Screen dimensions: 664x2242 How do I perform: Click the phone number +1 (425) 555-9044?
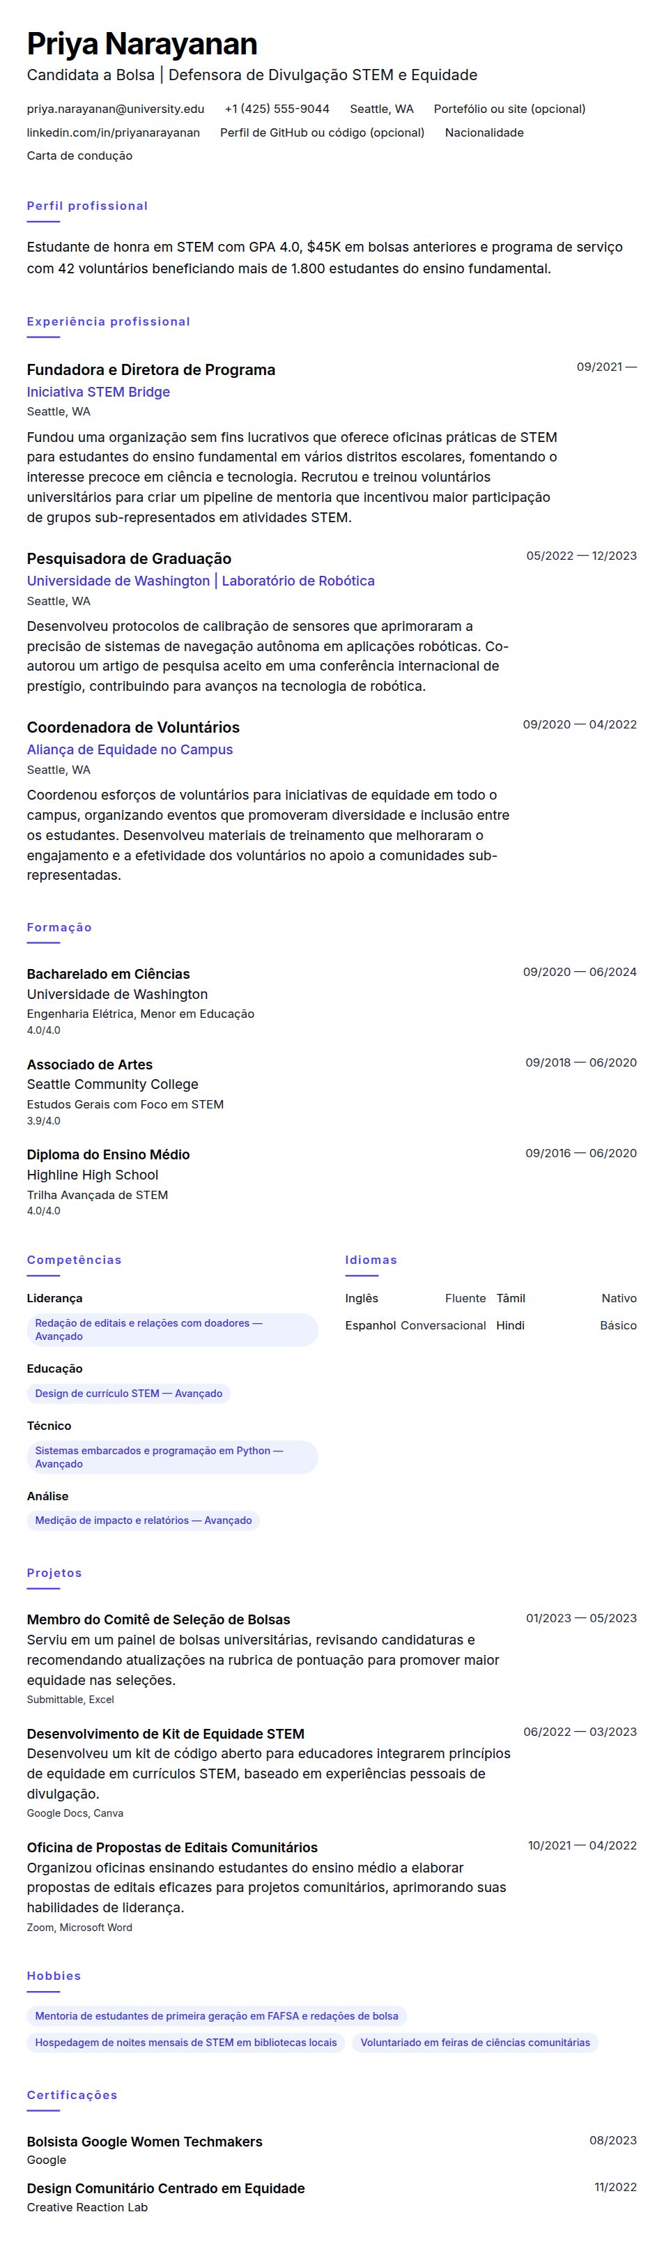click(277, 109)
